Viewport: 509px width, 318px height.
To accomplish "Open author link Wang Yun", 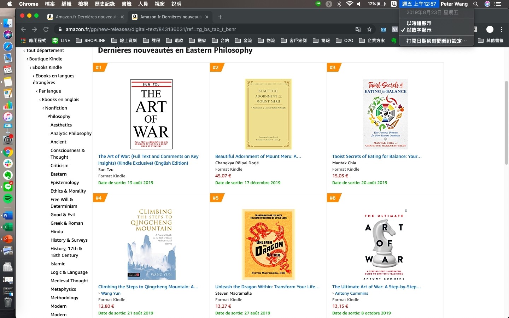I will click(x=111, y=293).
